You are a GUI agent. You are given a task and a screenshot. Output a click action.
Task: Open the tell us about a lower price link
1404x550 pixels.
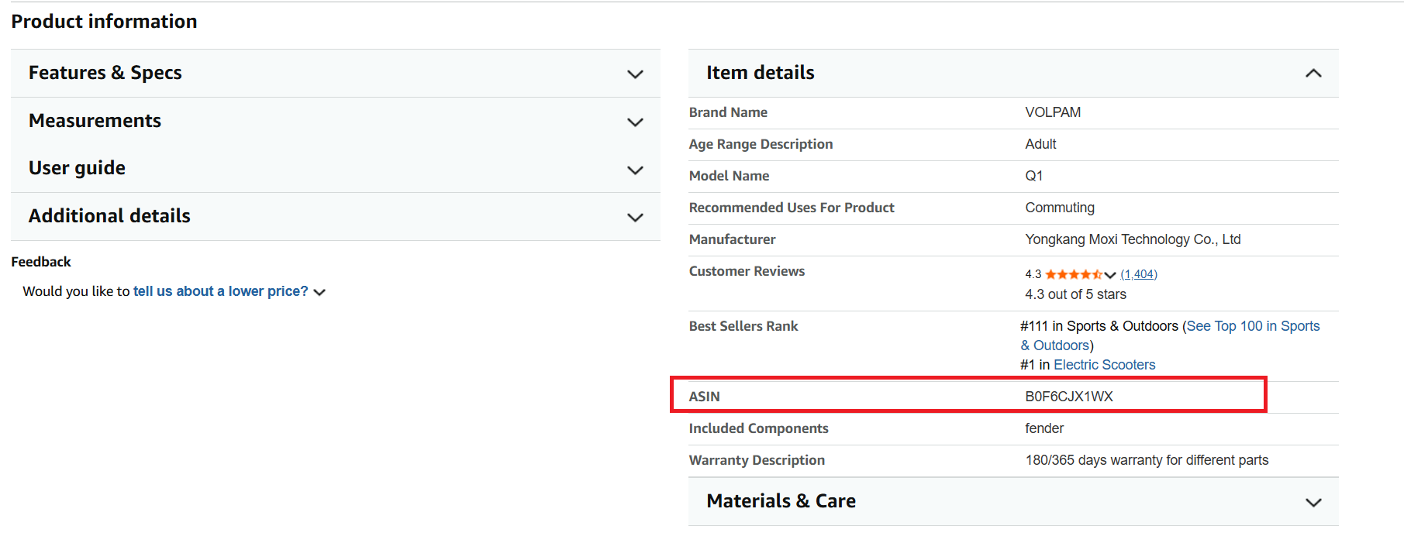point(220,291)
